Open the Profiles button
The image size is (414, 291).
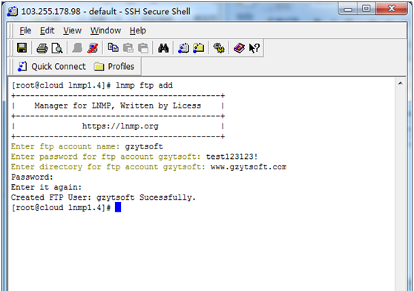point(114,67)
